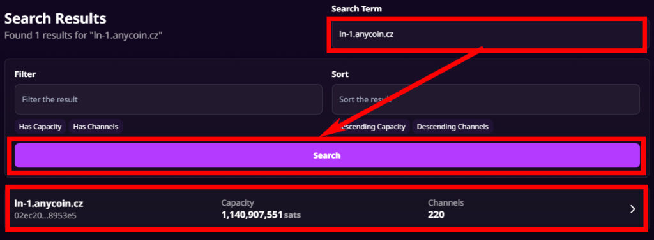Open the Filter the result combo box
654x240 pixels.
[169, 99]
